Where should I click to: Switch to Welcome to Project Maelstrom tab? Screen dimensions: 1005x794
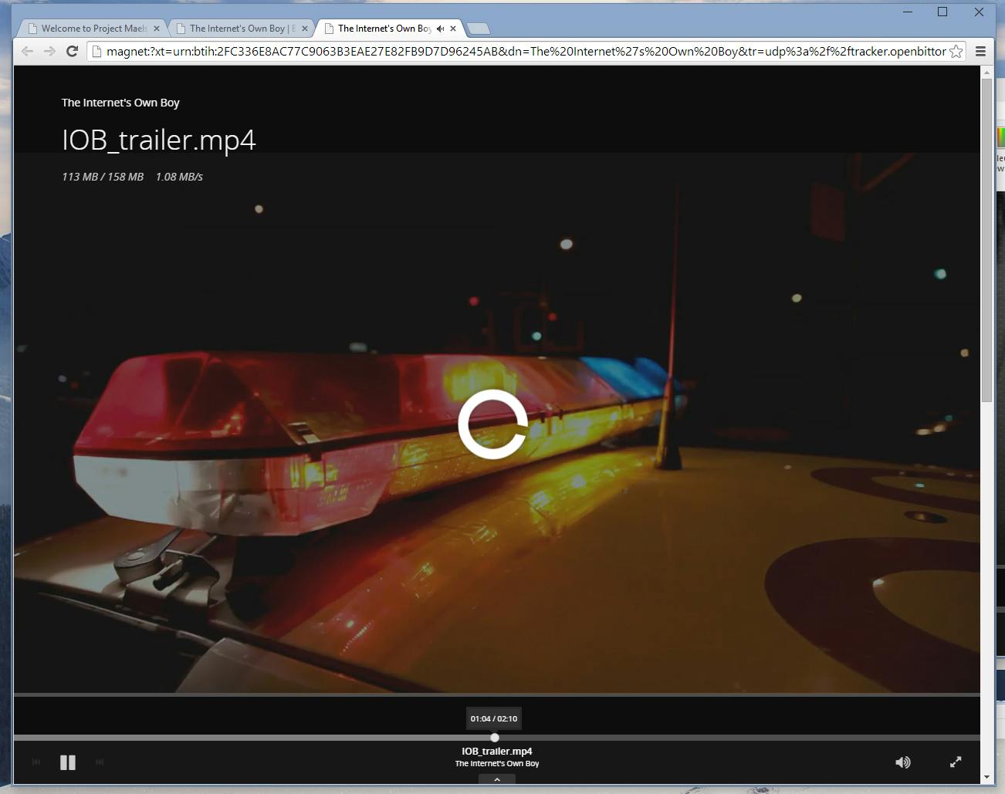[93, 29]
